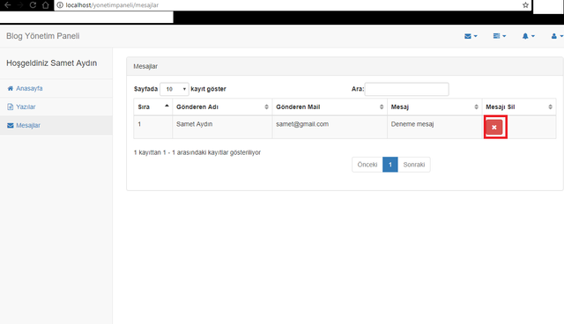Delete the Samet Aydın message with red X
This screenshot has width=564, height=324.
494,127
